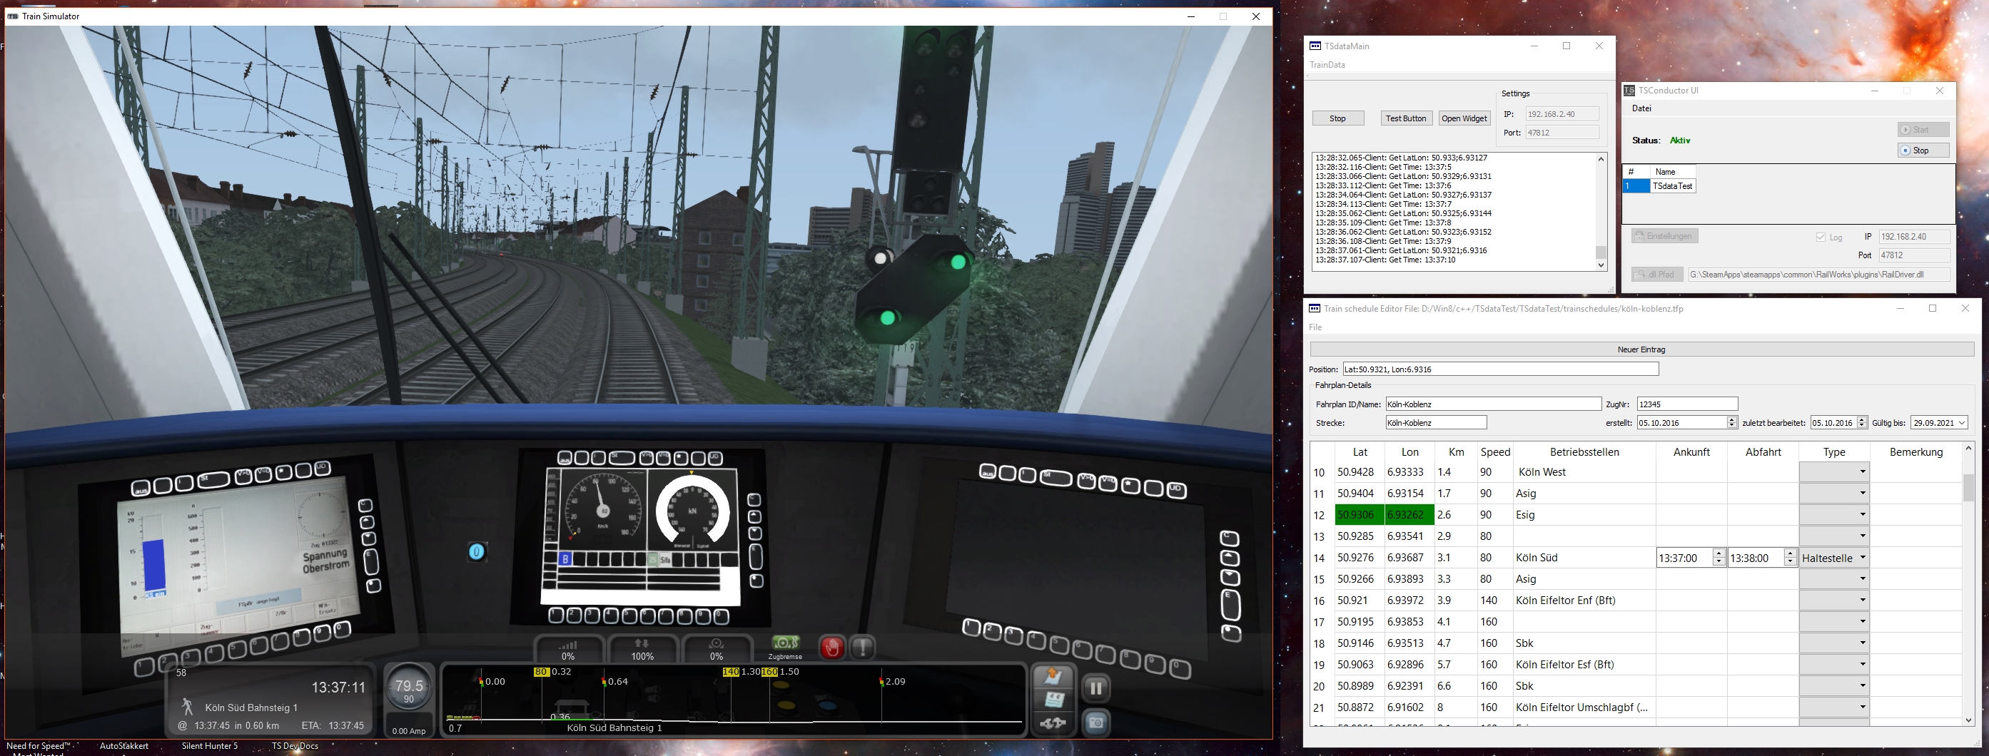This screenshot has width=1989, height=756.
Task: Open the Datei menu in TSConductor UI
Action: 1641,109
